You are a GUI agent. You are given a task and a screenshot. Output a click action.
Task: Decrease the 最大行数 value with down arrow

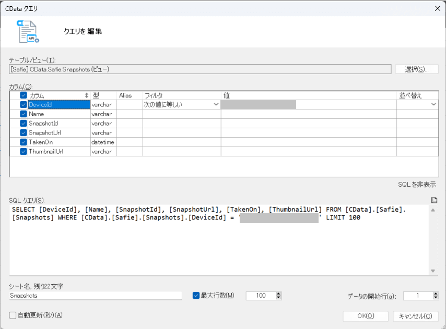[278, 298]
